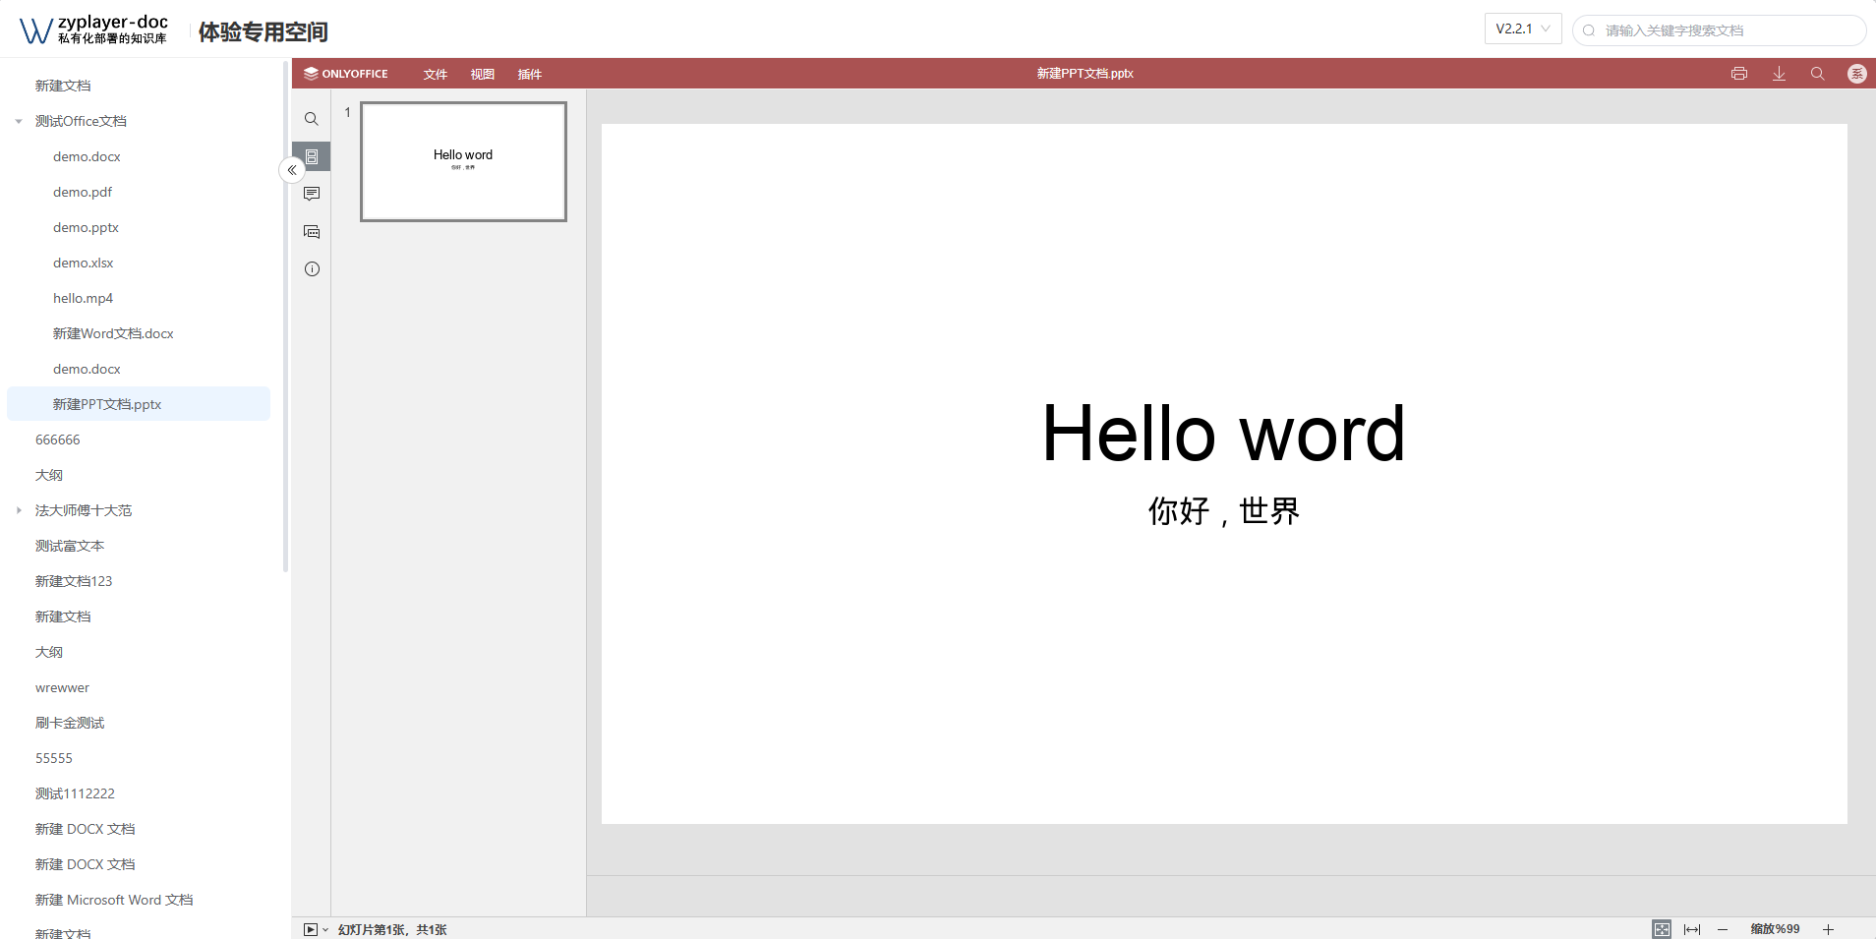Click the ONLYOFFICE logo in the header
1876x939 pixels.
346,74
